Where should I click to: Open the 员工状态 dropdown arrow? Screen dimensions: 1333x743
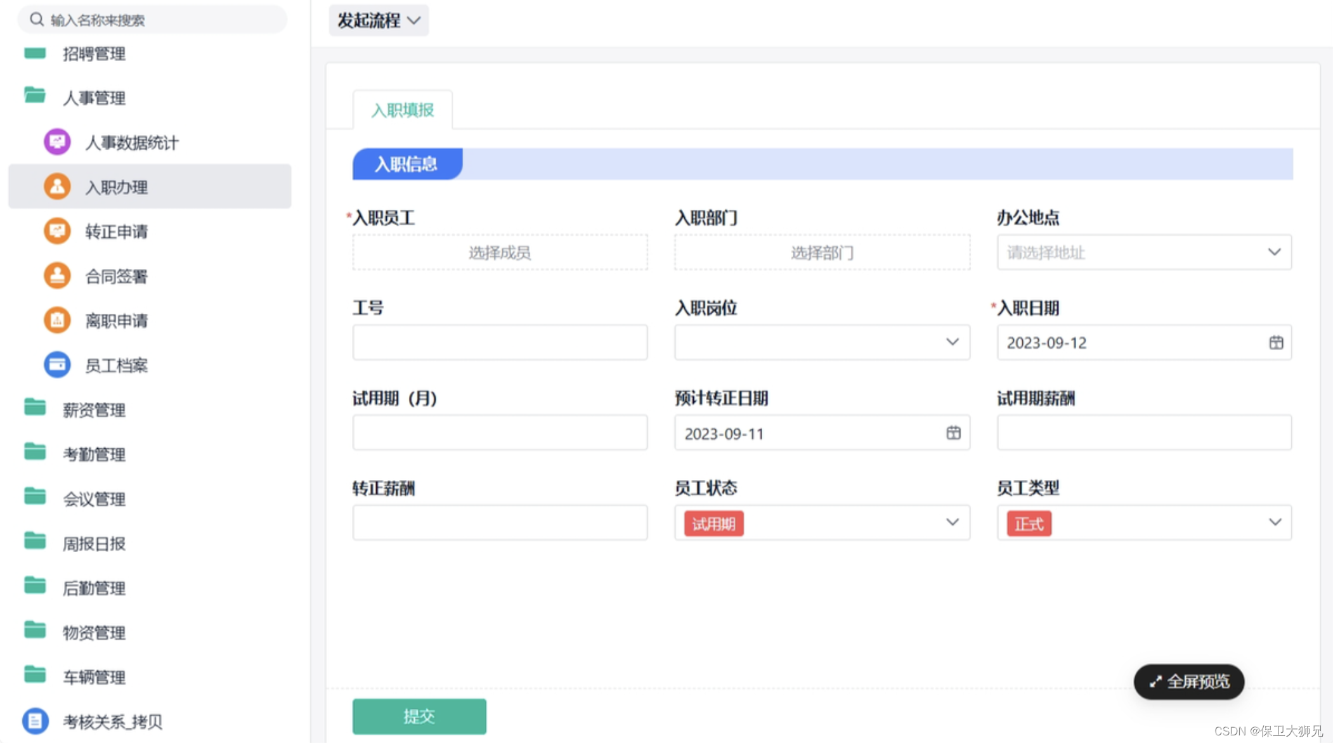point(952,522)
